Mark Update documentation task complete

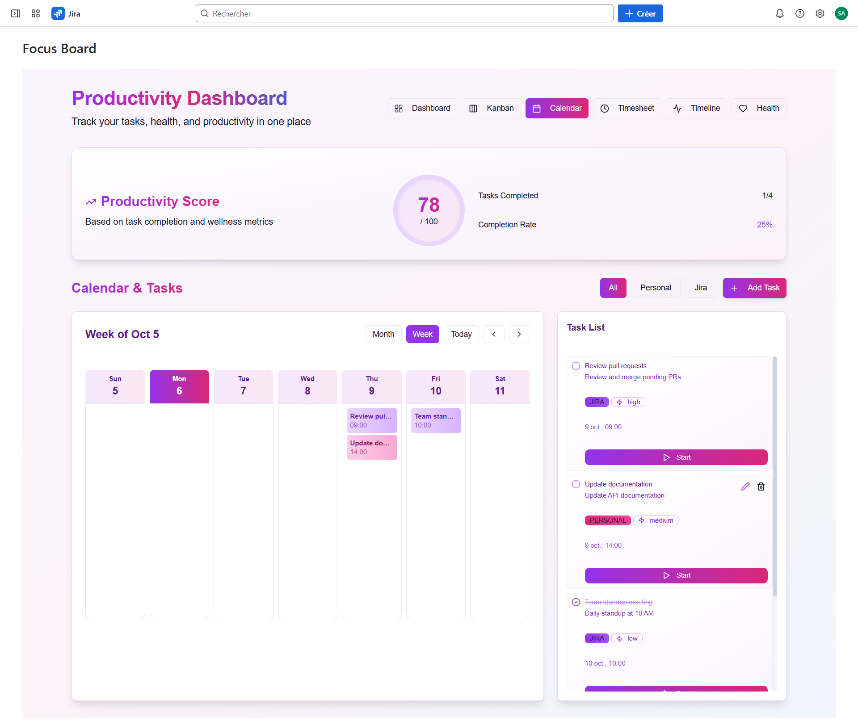point(576,484)
